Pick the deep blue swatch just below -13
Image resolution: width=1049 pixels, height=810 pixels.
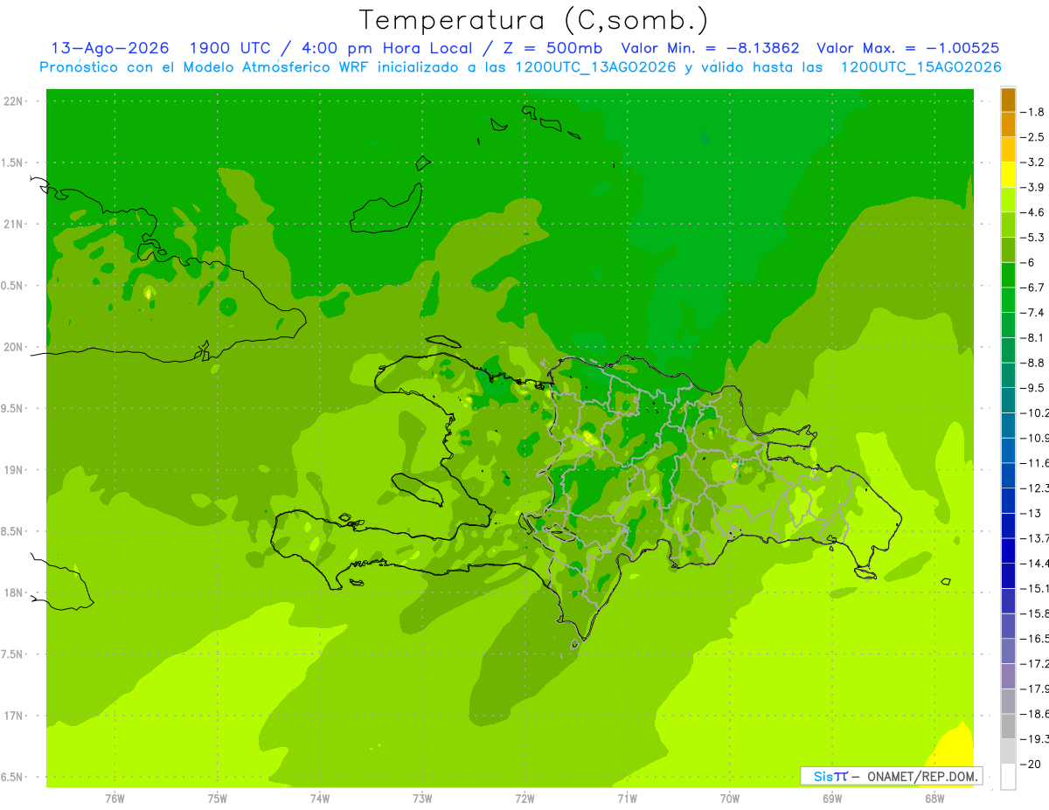tap(1008, 526)
